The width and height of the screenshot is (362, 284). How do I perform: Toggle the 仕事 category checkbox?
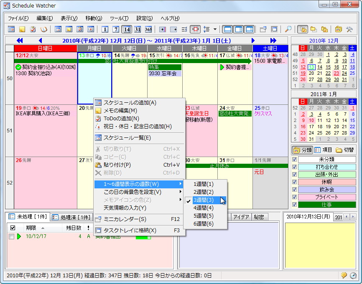point(294,204)
